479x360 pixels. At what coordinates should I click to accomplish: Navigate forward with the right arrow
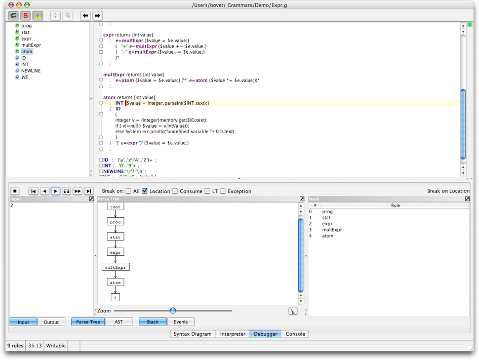point(97,16)
